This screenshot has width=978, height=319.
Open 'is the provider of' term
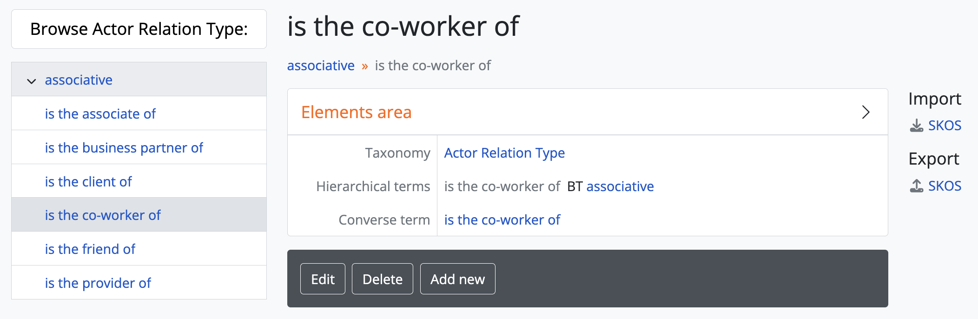coord(98,283)
